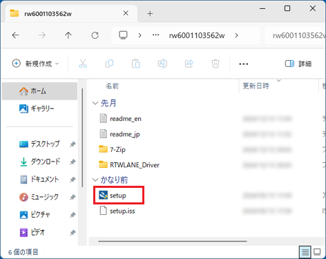The height and width of the screenshot is (259, 326).
Task: Select the 7-Zip folder
Action: pyautogui.click(x=112, y=149)
